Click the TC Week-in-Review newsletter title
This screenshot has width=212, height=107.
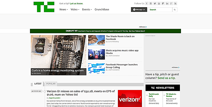coord(171,95)
